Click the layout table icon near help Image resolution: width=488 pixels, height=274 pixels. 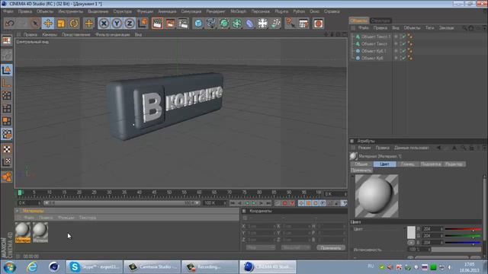click(303, 24)
